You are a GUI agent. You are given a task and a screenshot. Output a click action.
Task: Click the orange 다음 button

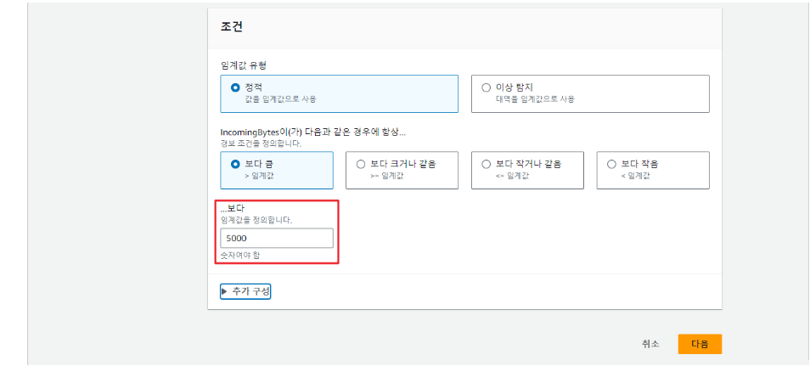700,344
